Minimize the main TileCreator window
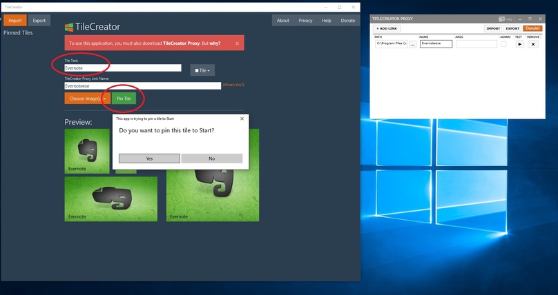The width and height of the screenshot is (558, 295). 326,7
